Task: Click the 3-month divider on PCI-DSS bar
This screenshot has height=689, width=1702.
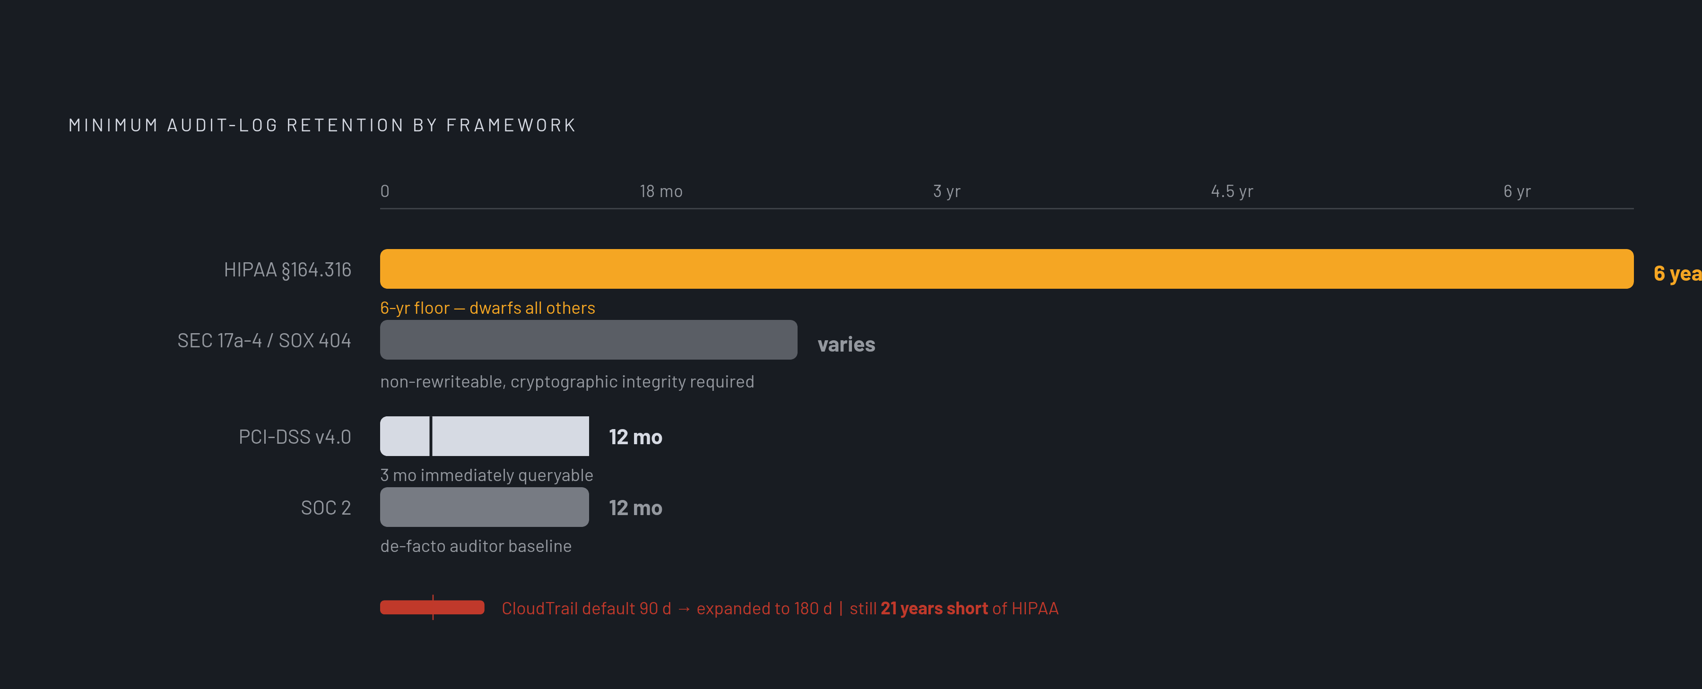Action: pyautogui.click(x=431, y=436)
